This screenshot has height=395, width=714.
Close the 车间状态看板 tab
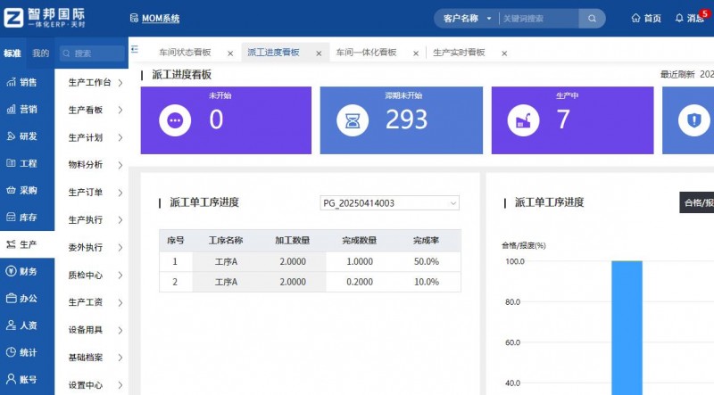[x=230, y=53]
